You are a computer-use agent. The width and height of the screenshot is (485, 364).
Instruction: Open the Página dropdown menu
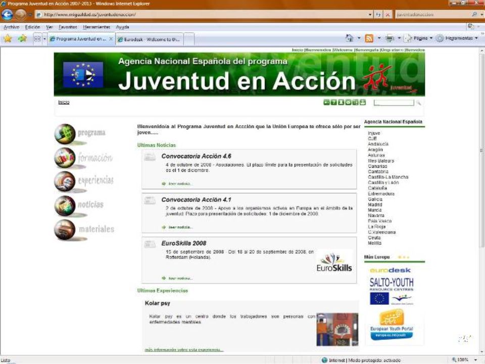tap(418, 38)
